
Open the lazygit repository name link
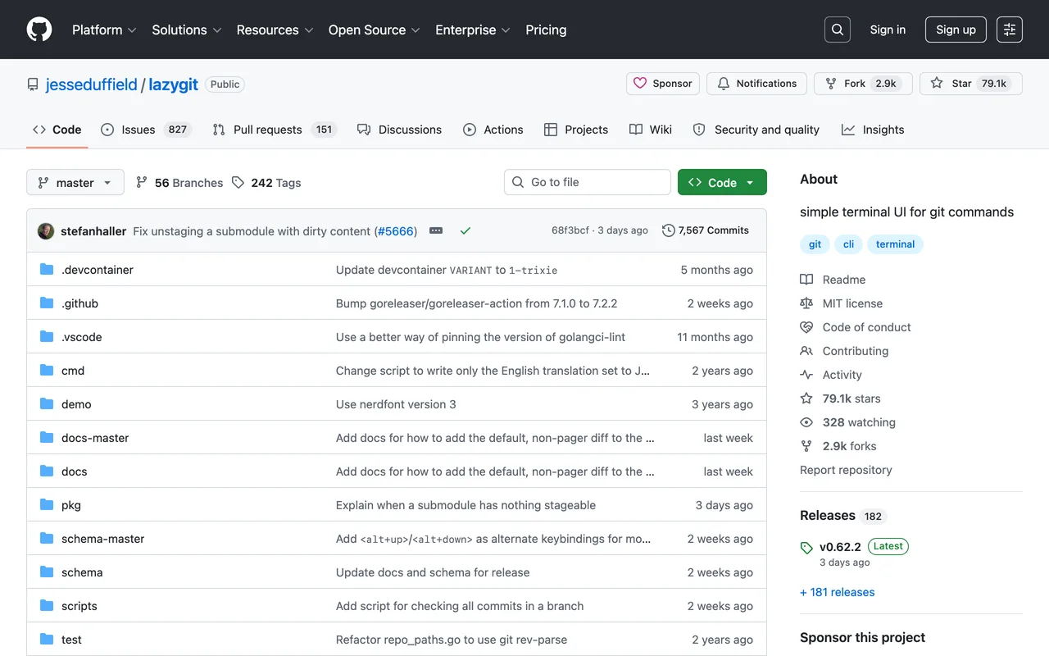[x=174, y=84]
